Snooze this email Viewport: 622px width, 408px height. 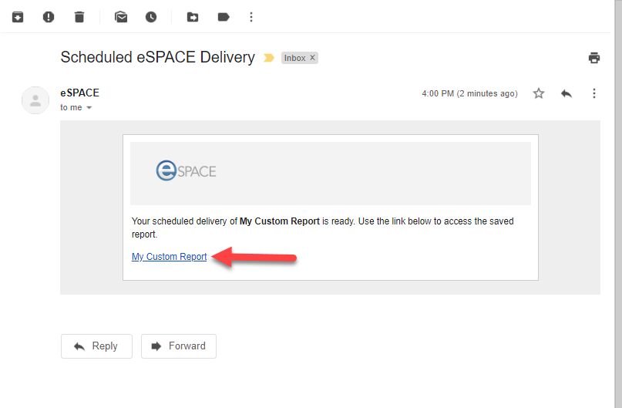coord(151,17)
